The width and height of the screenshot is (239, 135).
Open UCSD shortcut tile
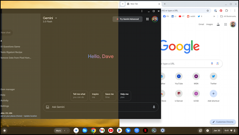pos(196,96)
